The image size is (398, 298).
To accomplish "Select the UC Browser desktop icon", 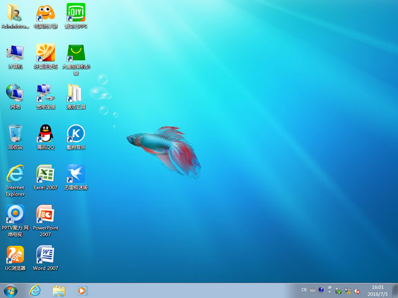I will (x=15, y=255).
